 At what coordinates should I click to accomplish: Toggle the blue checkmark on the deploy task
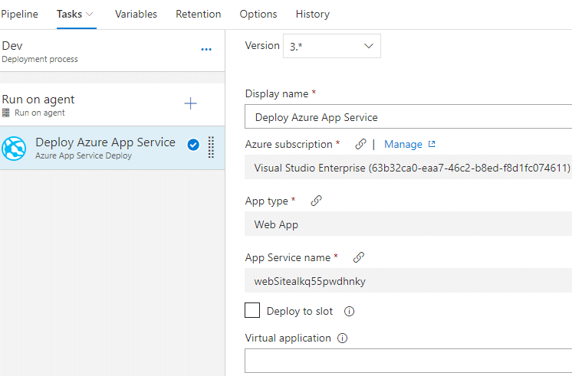[x=193, y=144]
